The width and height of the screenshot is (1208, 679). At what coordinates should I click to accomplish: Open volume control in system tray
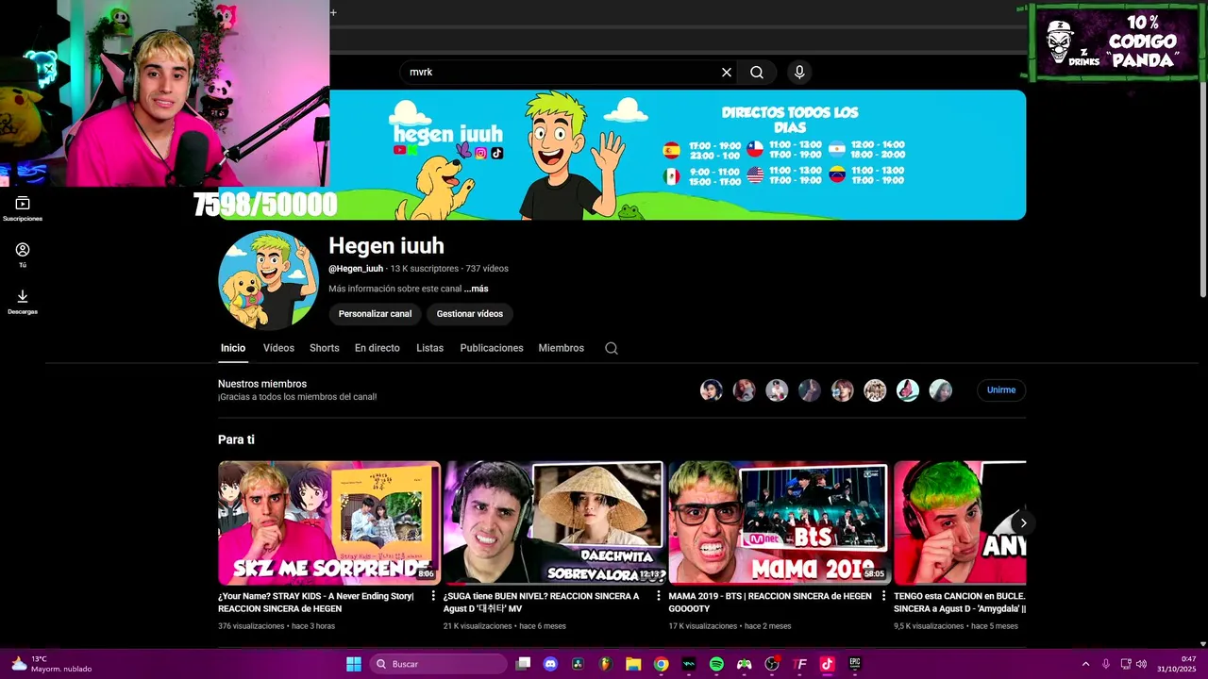[1141, 664]
